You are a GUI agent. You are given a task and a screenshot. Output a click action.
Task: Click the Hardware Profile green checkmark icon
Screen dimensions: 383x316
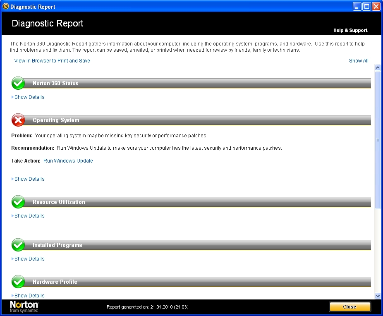[18, 282]
